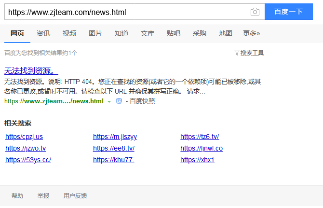Click the 相关搜索 heading
This screenshot has width=323, height=208.
[x=18, y=123]
